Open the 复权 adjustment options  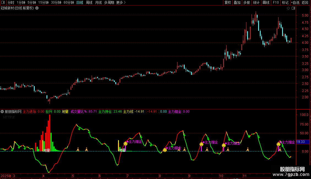pyautogui.click(x=228, y=2)
